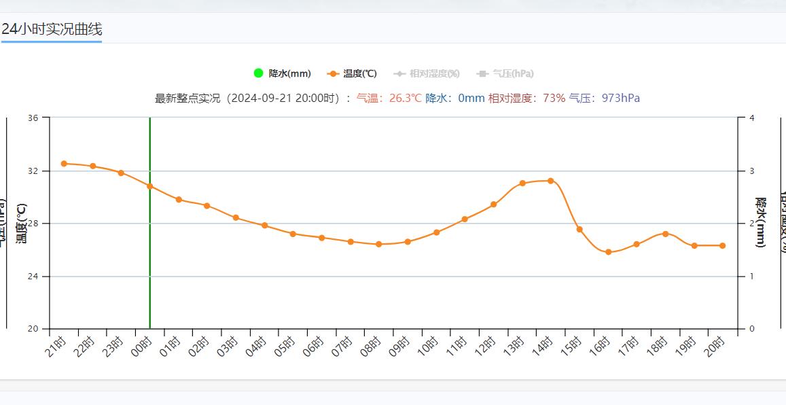Hide the 温度(℃) series via legend label

360,73
